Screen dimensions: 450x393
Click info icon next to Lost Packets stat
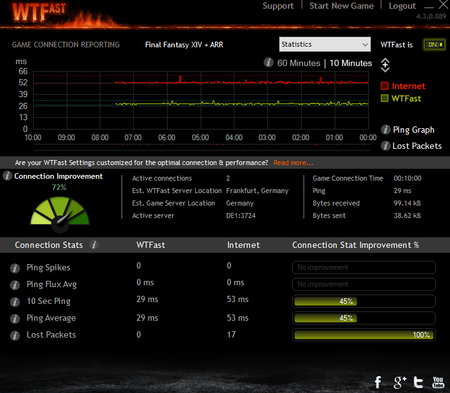(x=14, y=335)
